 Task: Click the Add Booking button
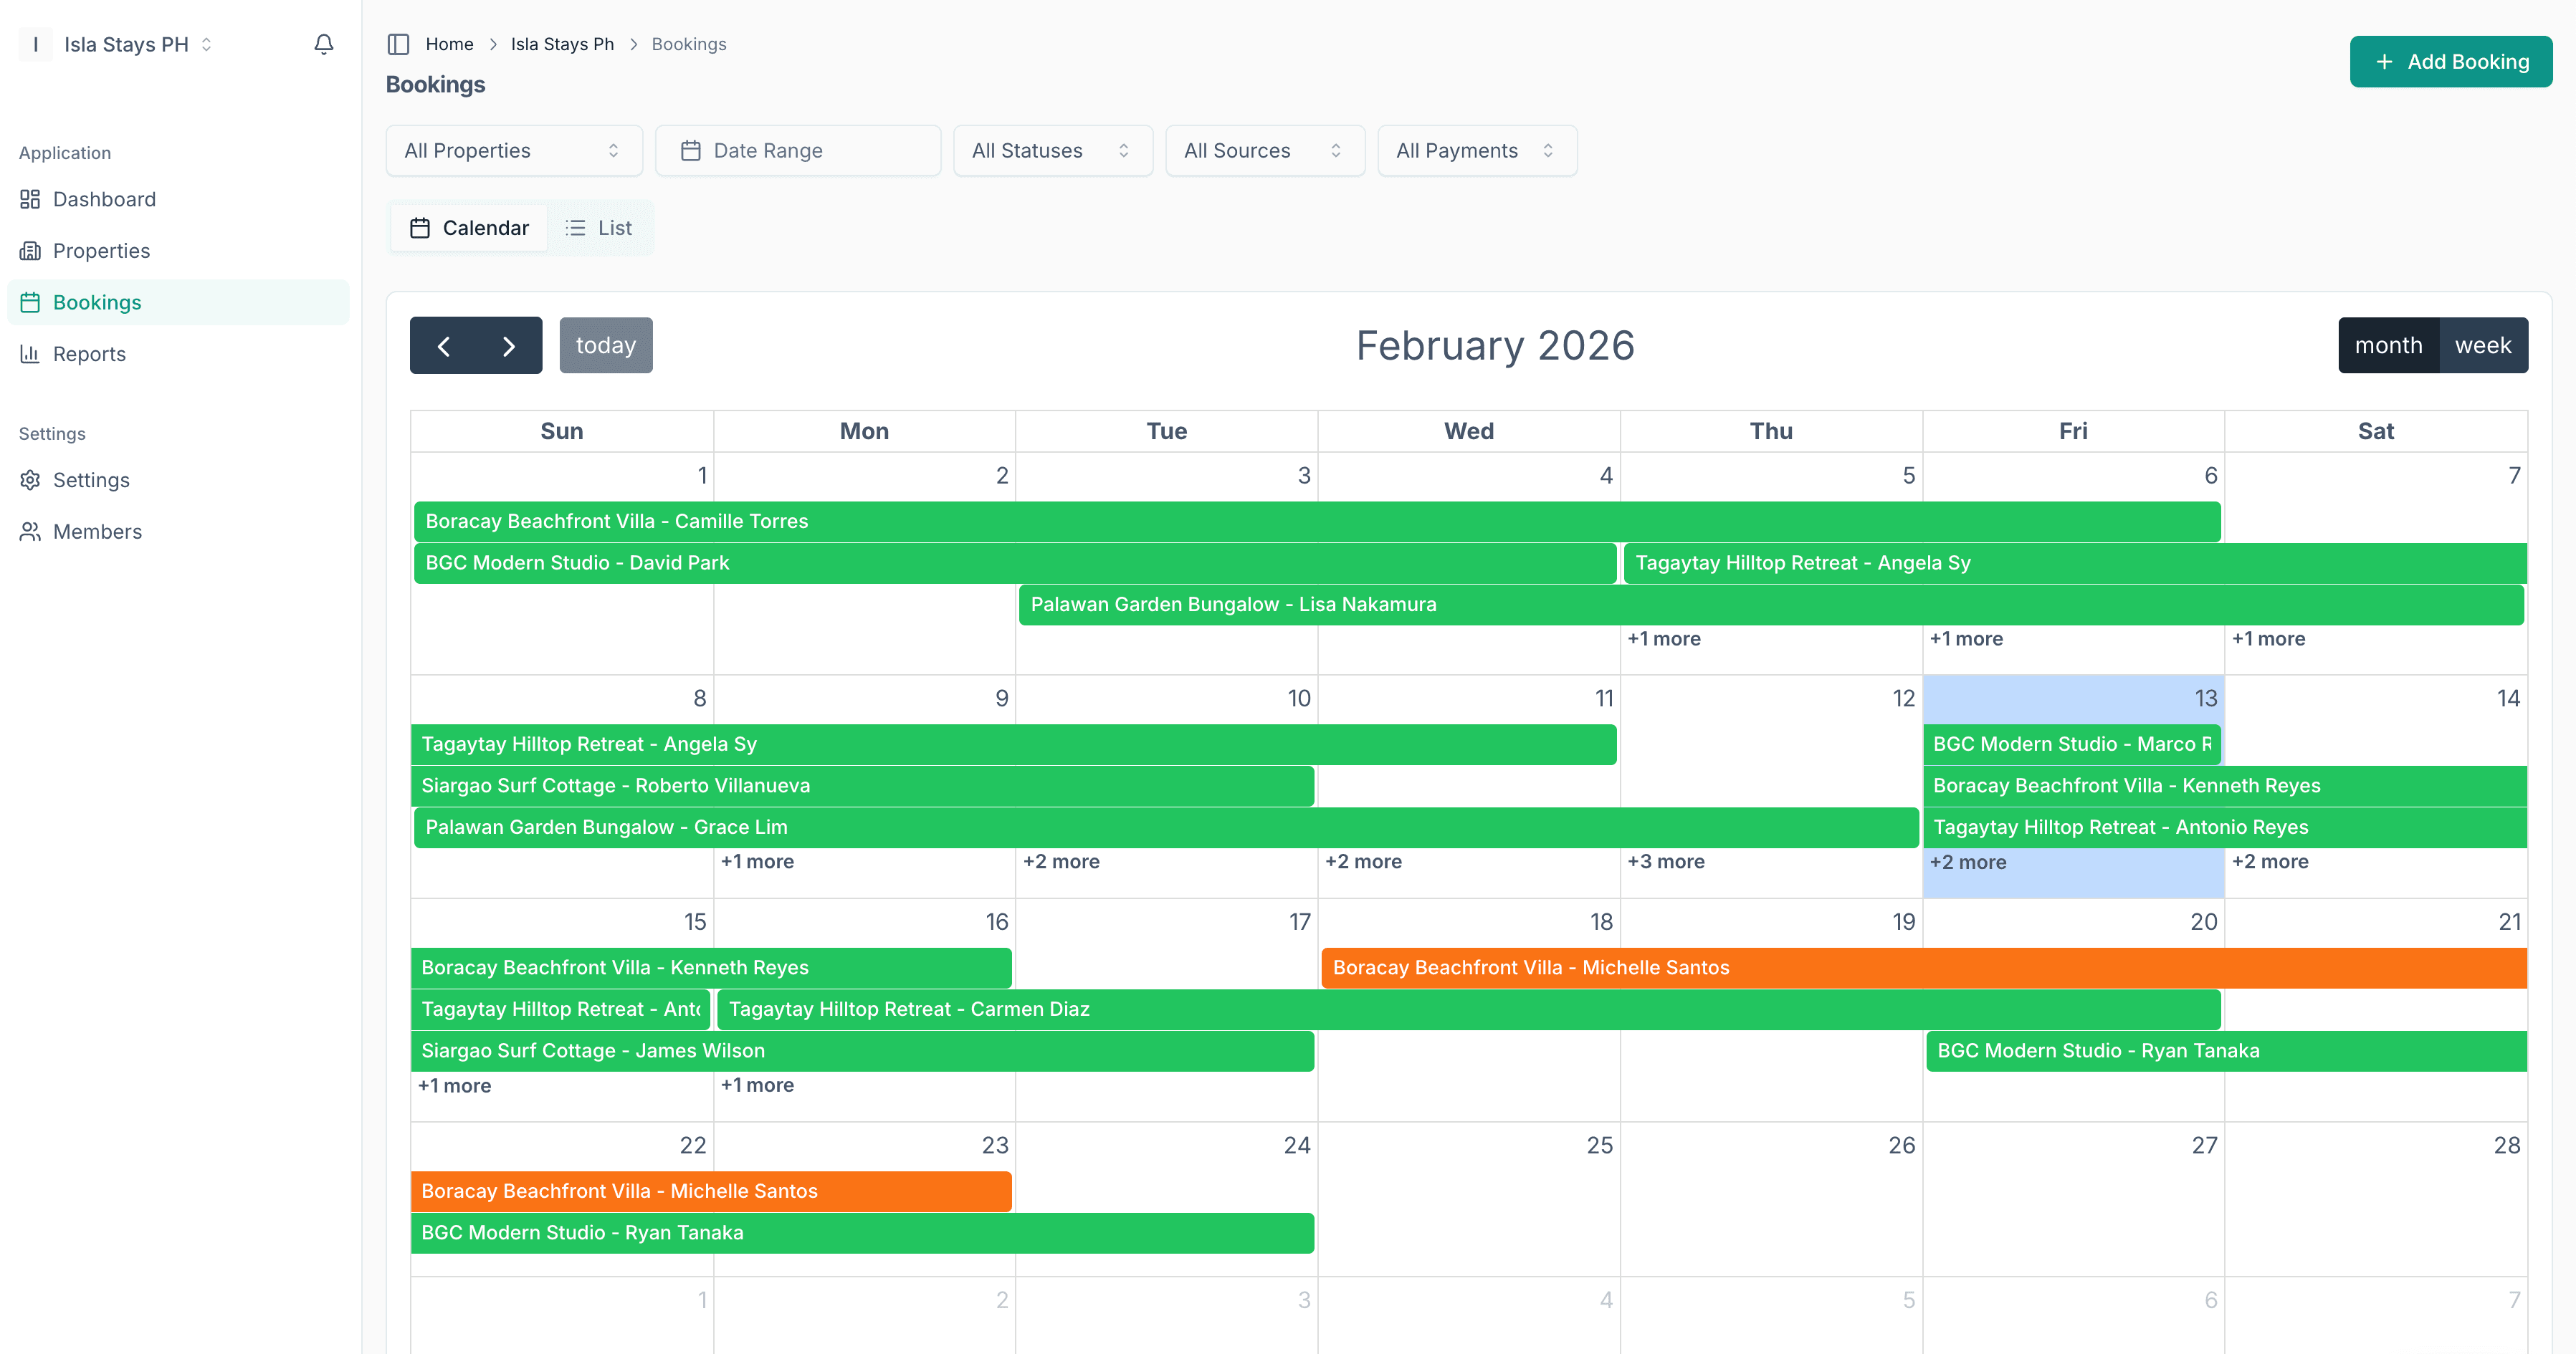[2451, 61]
